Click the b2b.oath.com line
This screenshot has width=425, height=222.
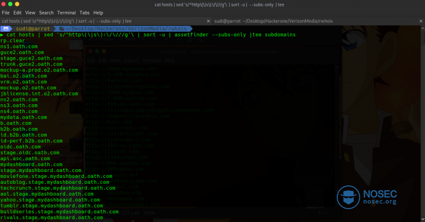coord(19,129)
